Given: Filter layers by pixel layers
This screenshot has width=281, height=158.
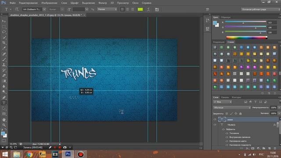Looking at the screenshot, I should pos(245,102).
